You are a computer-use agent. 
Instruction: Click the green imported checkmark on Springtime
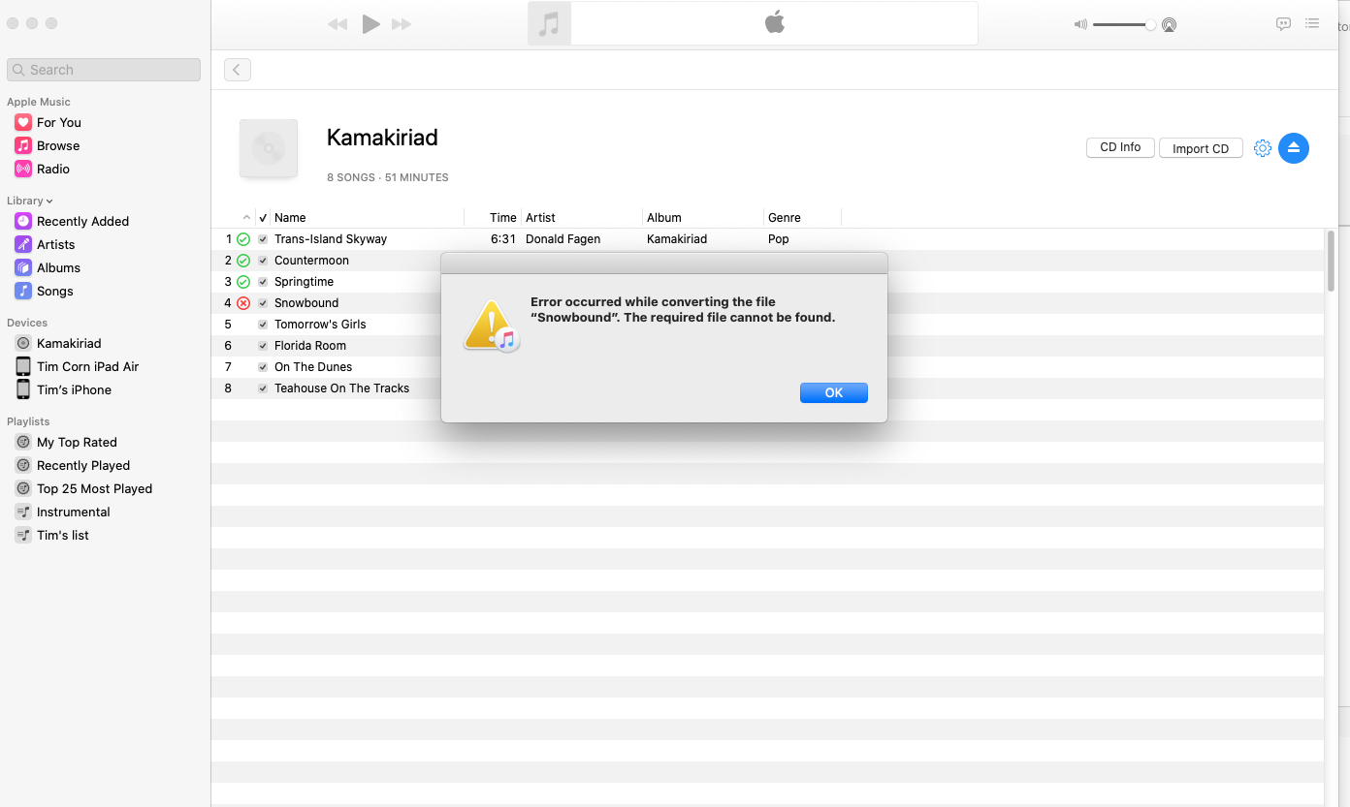click(x=243, y=282)
